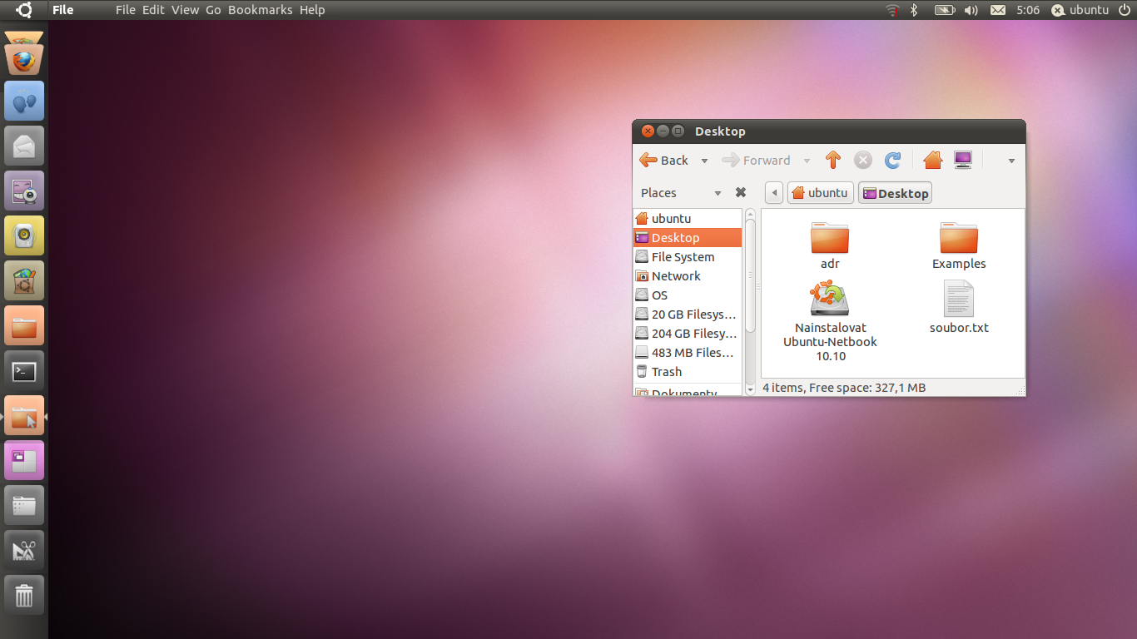The height and width of the screenshot is (639, 1137).
Task: Click the path bar left scroll arrow
Action: (x=774, y=193)
